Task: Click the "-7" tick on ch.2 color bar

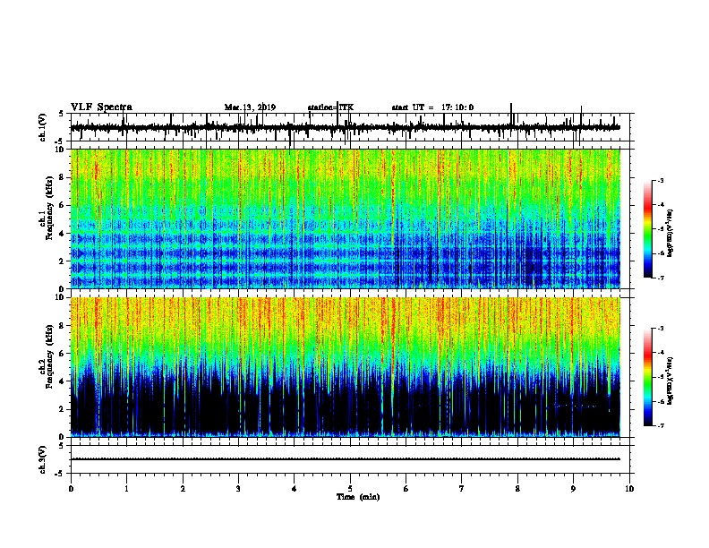Action: point(660,426)
